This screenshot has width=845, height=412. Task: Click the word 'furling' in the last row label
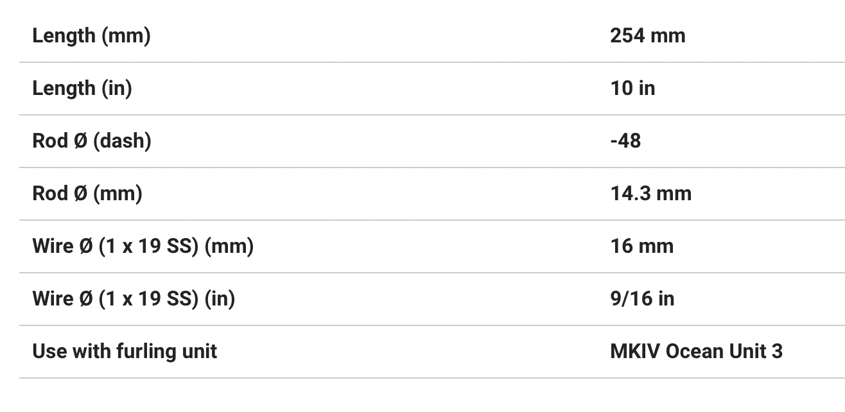point(139,351)
